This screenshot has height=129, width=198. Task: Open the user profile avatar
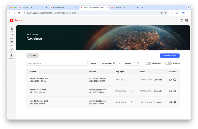point(187,21)
